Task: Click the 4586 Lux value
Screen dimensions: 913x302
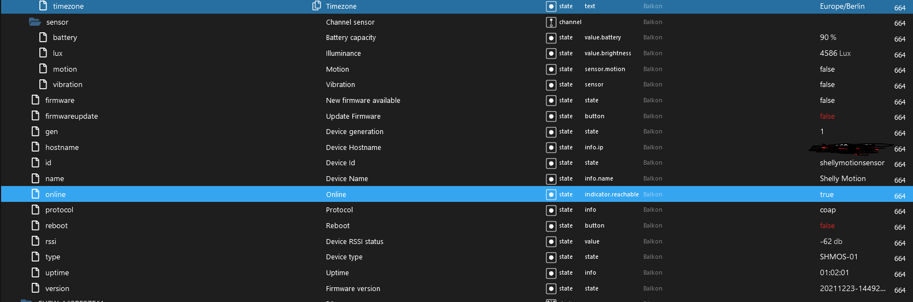Action: point(835,53)
